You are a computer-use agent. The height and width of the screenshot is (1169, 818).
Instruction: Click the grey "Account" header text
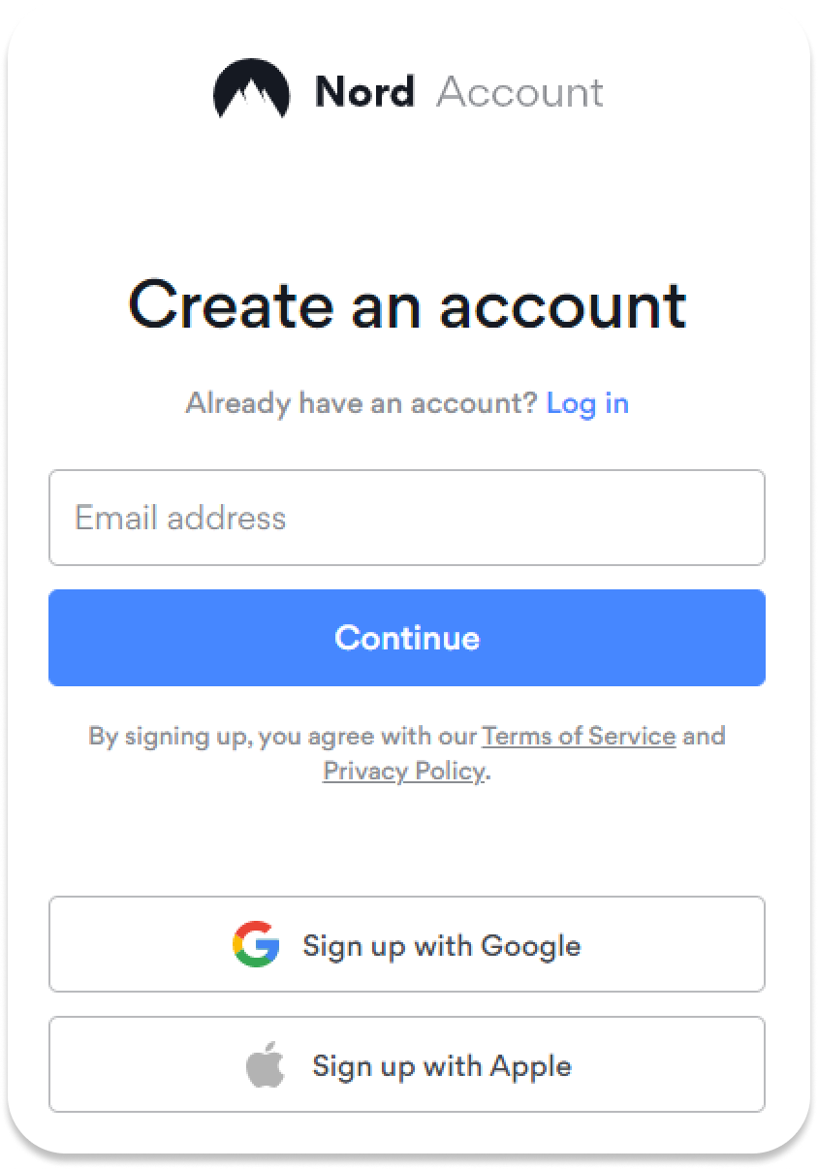[x=519, y=92]
